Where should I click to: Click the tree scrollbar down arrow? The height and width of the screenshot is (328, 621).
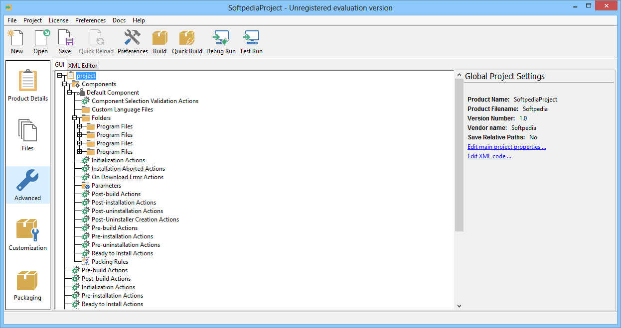[x=459, y=306]
